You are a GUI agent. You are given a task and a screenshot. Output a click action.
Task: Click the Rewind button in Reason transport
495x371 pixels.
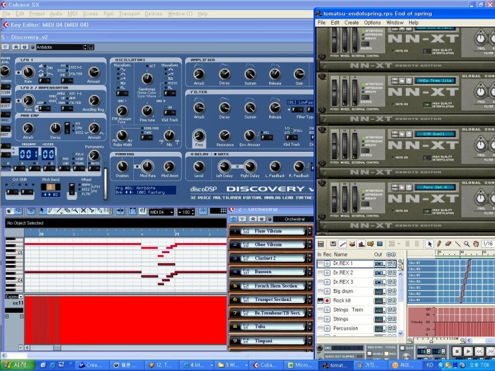[480, 351]
